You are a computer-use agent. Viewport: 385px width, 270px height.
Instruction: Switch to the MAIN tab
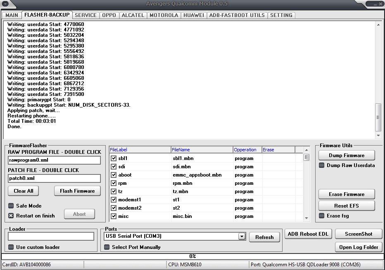[12, 15]
